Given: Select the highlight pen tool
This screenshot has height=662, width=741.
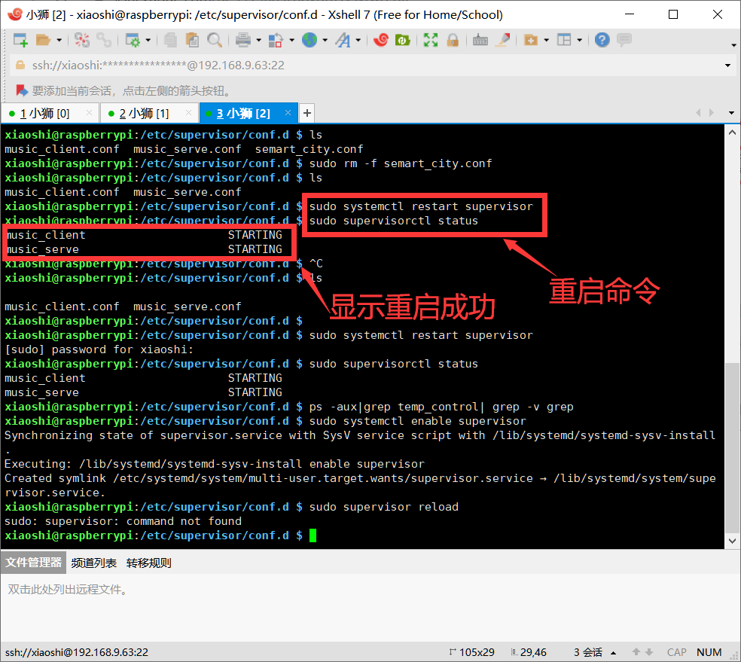Looking at the screenshot, I should coord(501,39).
